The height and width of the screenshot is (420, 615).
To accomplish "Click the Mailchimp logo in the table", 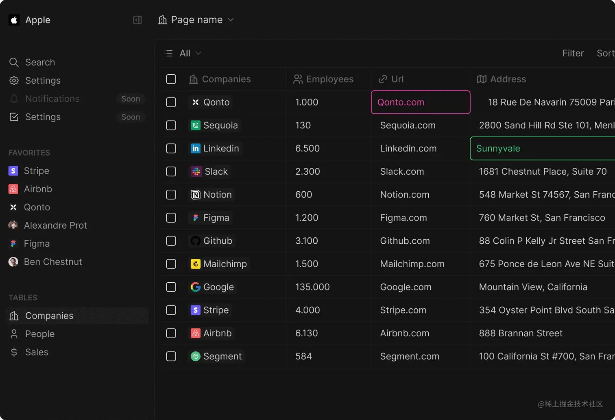I will point(196,264).
